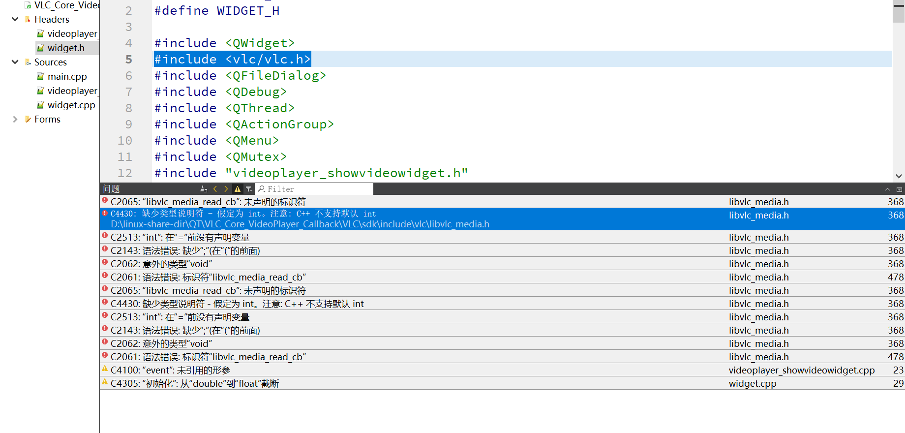This screenshot has width=905, height=433.
Task: Go to next issue arrow
Action: point(226,189)
